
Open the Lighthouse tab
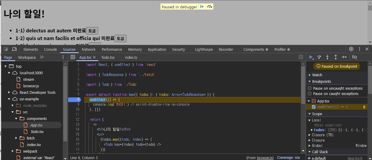pyautogui.click(x=204, y=49)
